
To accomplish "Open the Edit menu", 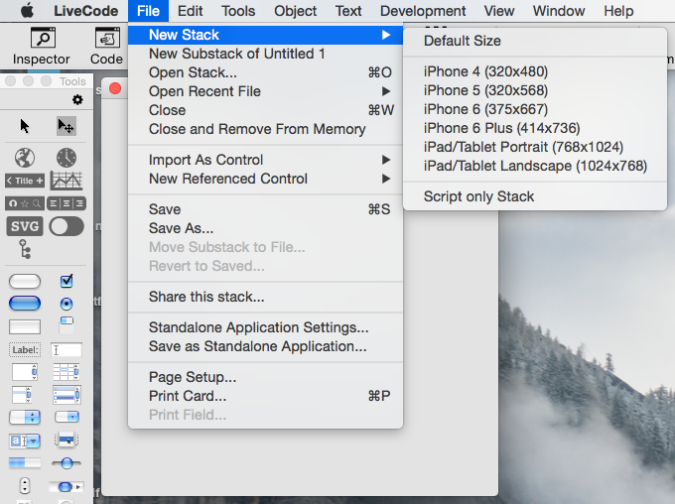I will [190, 11].
